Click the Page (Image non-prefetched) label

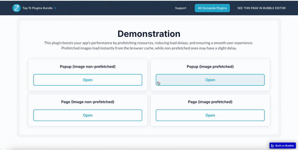point(88,102)
